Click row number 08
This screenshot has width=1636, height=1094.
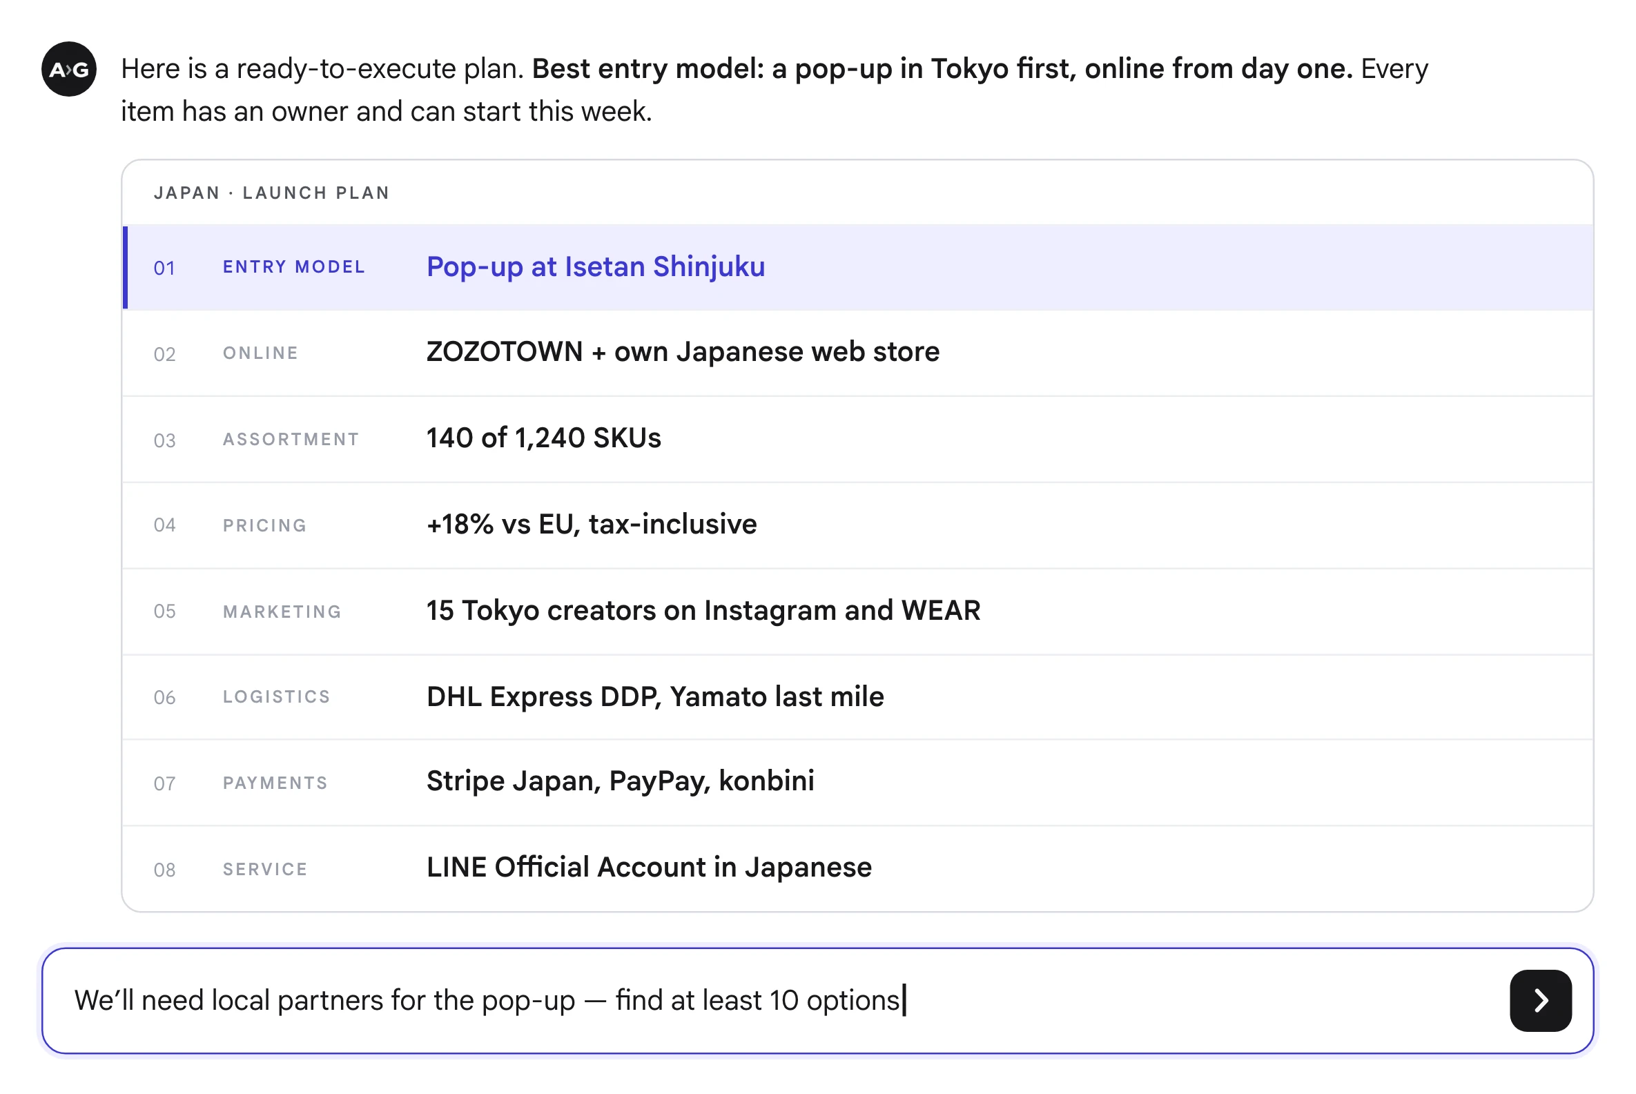pos(164,870)
